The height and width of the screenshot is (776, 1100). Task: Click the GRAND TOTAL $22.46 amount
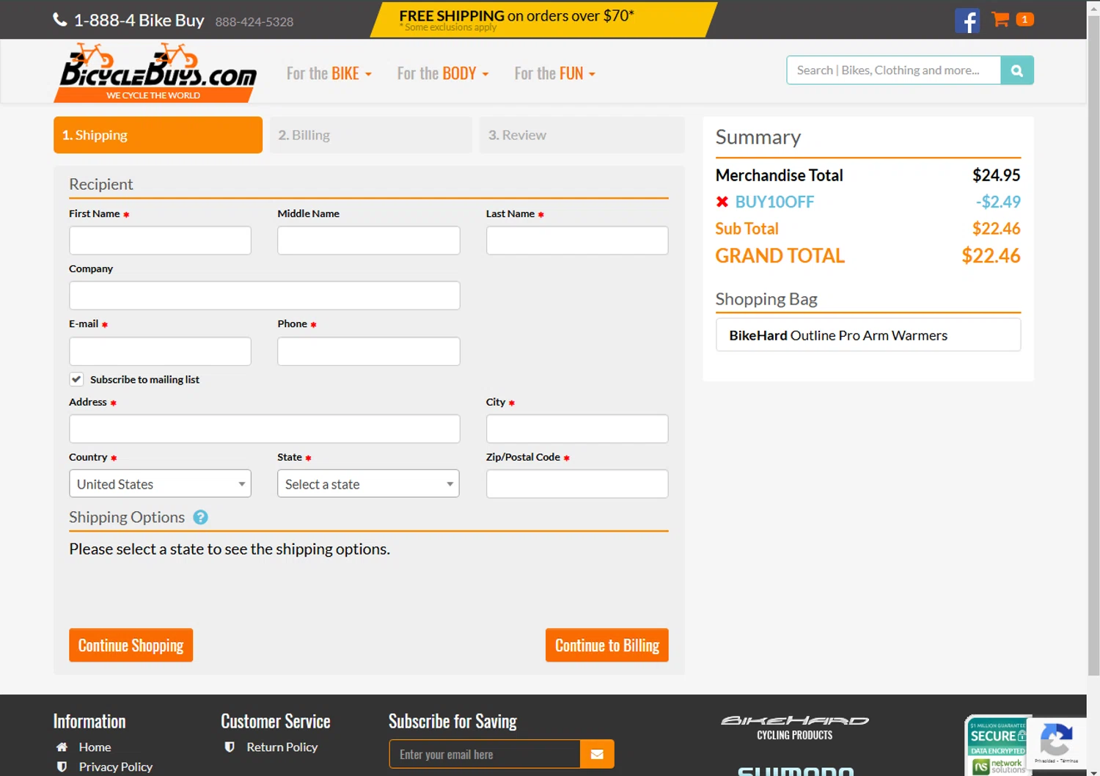(991, 256)
